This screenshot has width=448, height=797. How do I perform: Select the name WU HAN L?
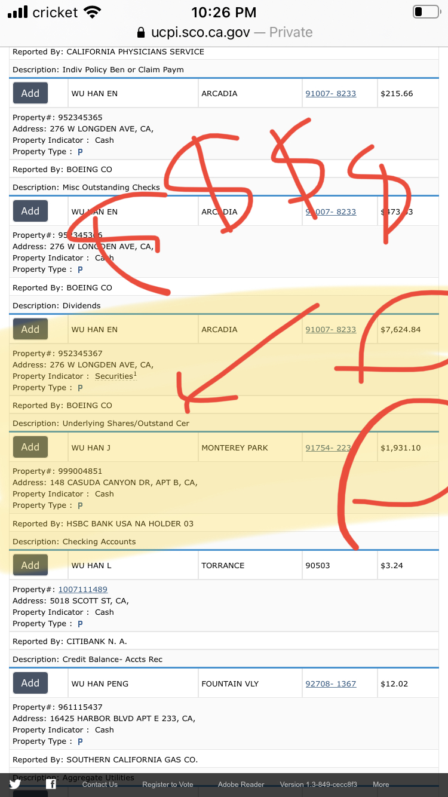pyautogui.click(x=91, y=566)
